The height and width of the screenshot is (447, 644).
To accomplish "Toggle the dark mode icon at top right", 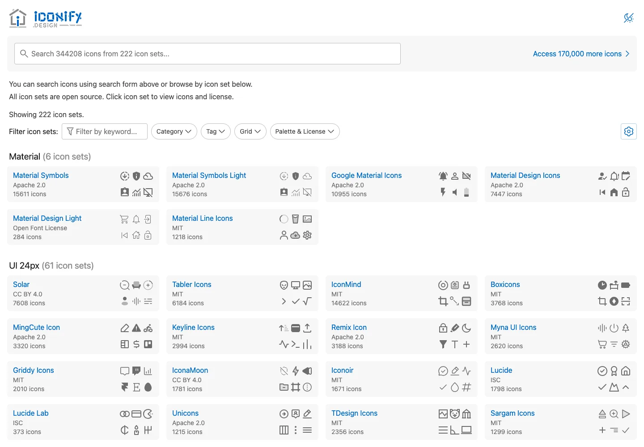I will click(629, 18).
